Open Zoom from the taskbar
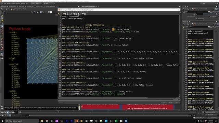 tap(126, 121)
